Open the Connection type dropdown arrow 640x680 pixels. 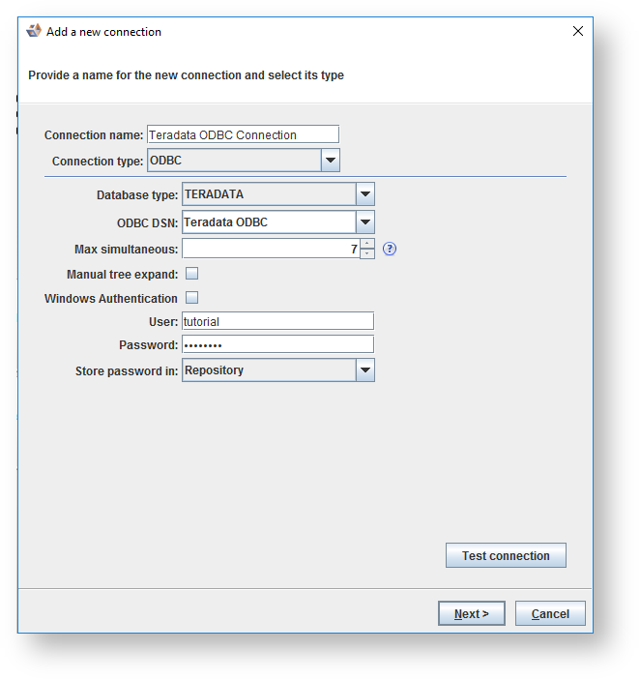330,161
